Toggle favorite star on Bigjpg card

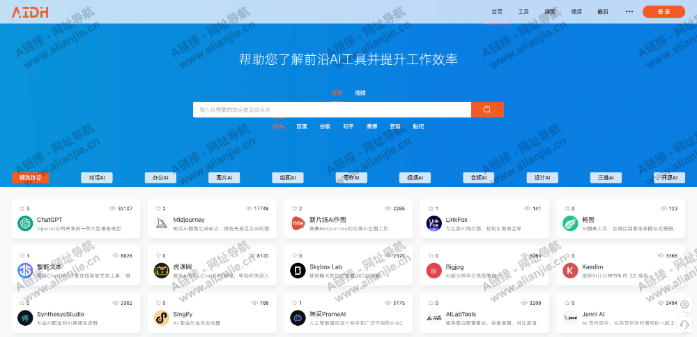tap(431, 255)
